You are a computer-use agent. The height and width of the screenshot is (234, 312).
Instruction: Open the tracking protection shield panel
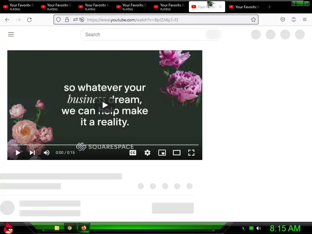58,19
